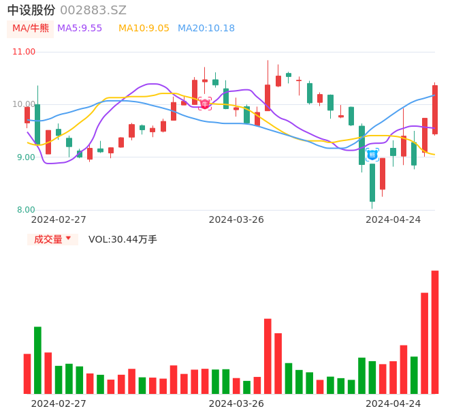The height and width of the screenshot is (413, 467).
Task: Click the VOL:30.44万手 volume label
Action: click(x=123, y=239)
